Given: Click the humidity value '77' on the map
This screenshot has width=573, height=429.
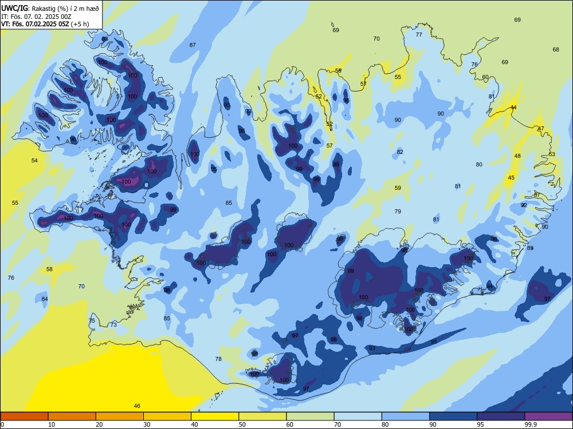Looking at the screenshot, I should 419,35.
